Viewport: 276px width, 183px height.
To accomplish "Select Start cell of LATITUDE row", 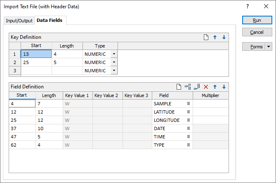I will coord(22,112).
